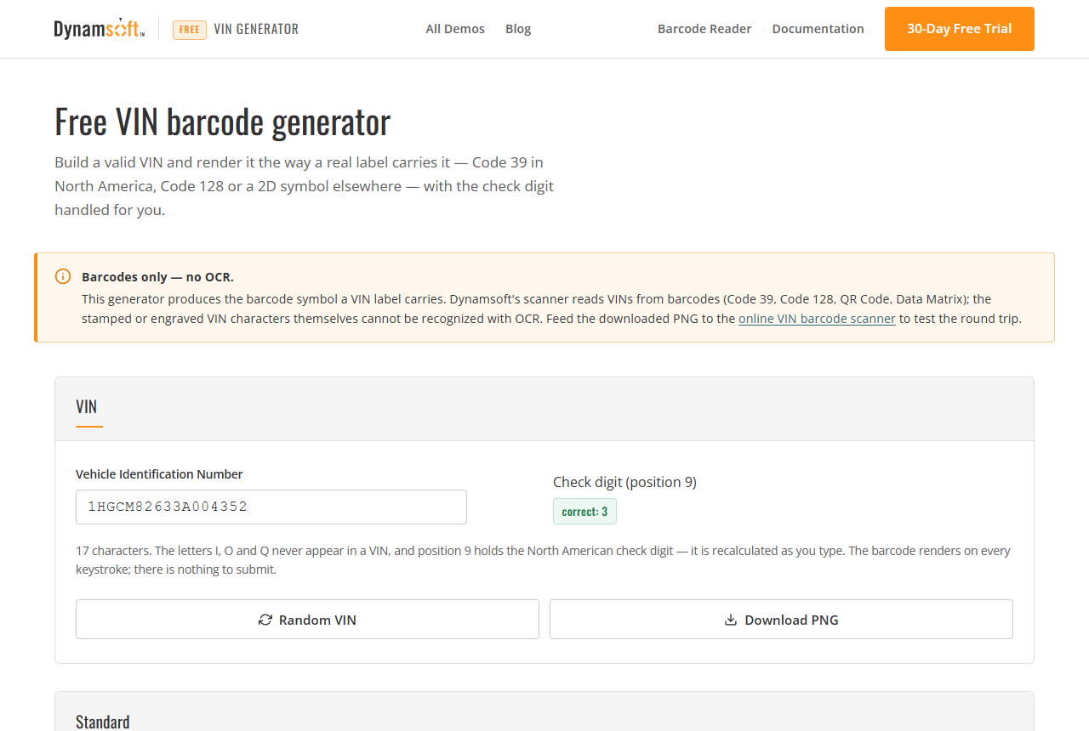Generate a Random VIN
This screenshot has height=731, width=1089.
[307, 619]
